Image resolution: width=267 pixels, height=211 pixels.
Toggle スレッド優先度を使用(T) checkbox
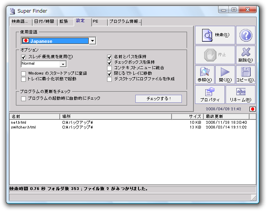coord(23,57)
